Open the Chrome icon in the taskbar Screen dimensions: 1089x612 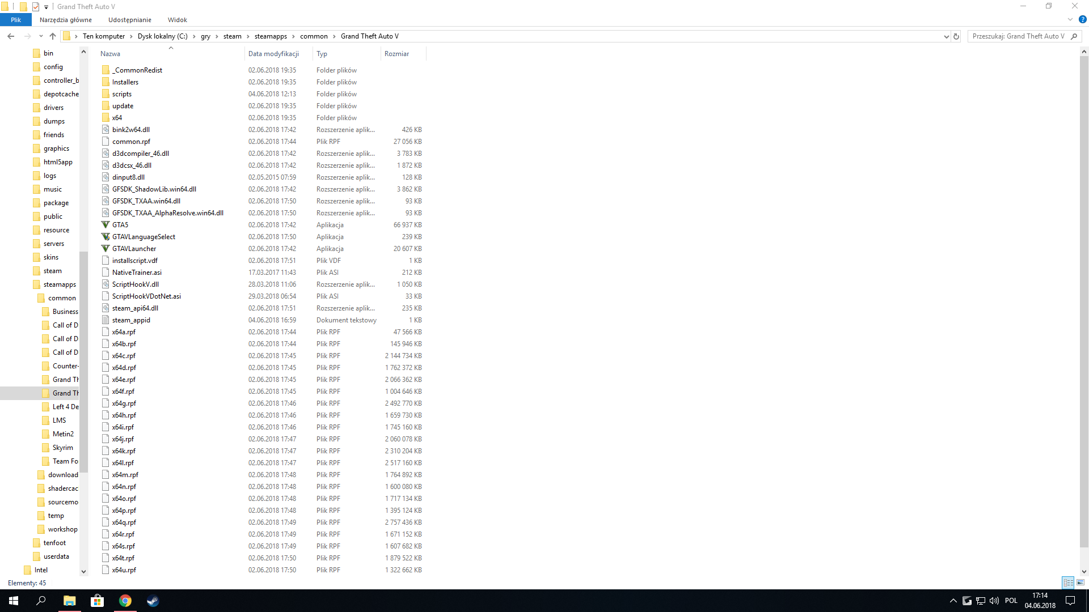click(x=125, y=601)
